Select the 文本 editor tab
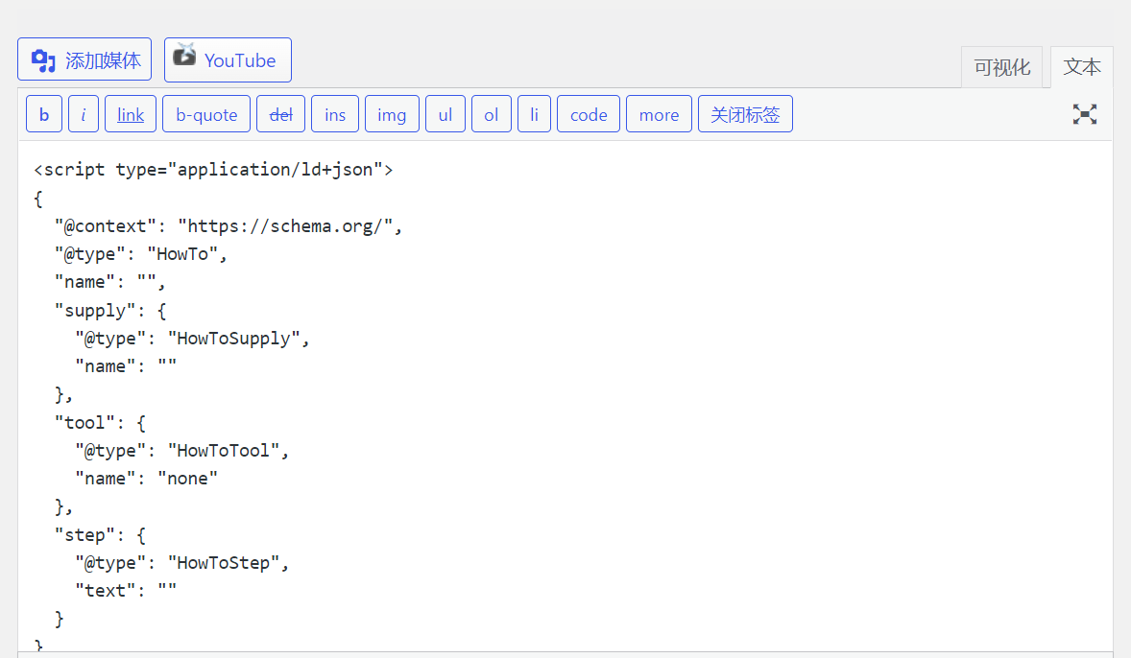This screenshot has height=658, width=1131. click(x=1082, y=67)
